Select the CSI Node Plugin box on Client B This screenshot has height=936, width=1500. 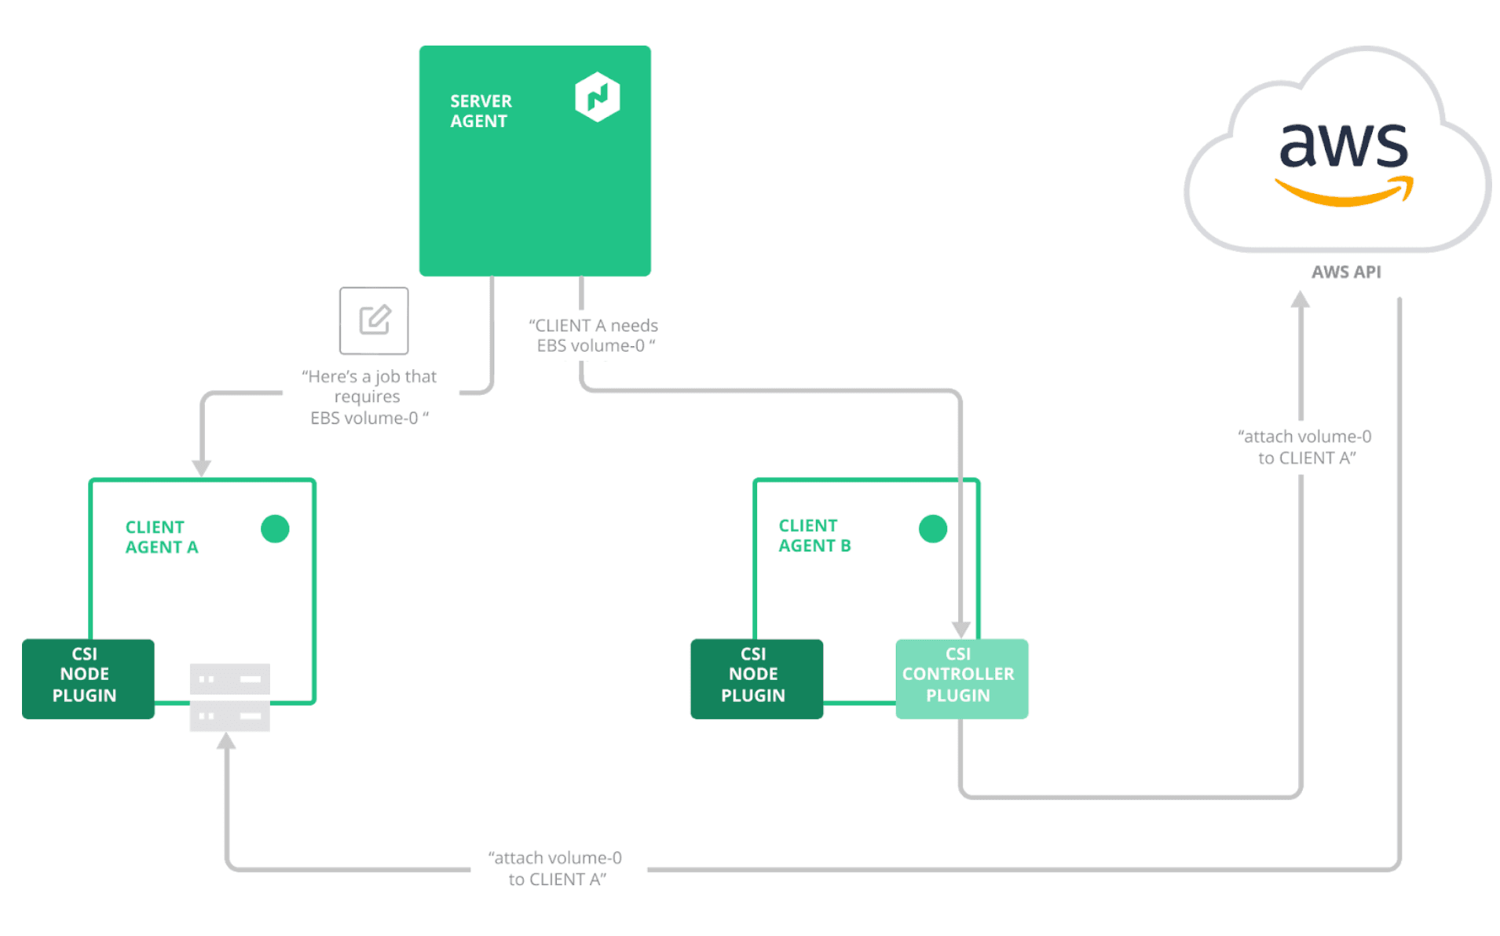point(755,678)
